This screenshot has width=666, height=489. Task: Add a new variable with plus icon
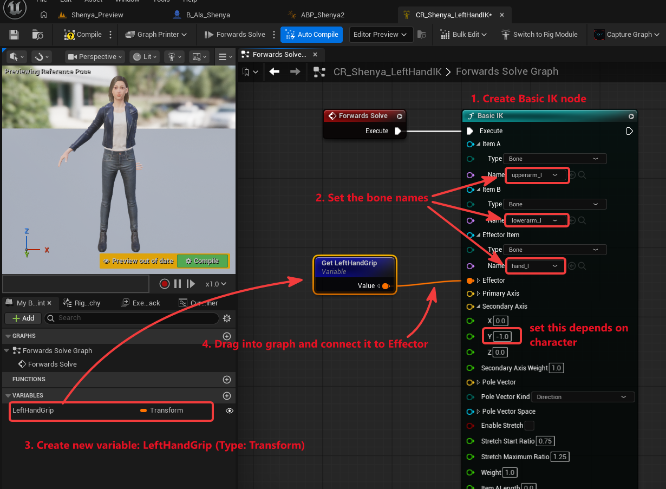(227, 396)
